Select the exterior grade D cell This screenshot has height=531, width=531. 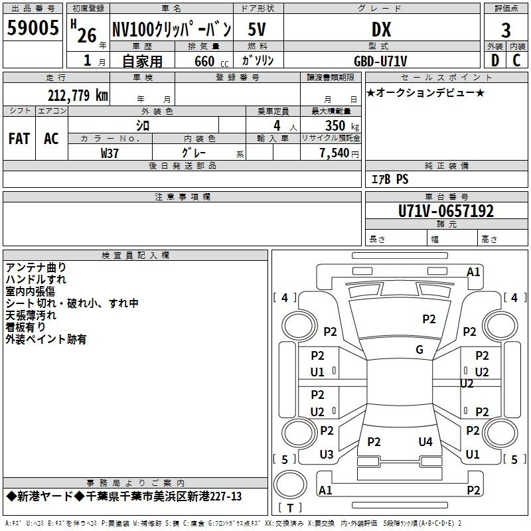tap(495, 60)
